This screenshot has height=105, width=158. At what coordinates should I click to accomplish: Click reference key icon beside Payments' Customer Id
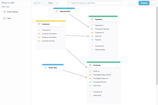(x=92, y=46)
